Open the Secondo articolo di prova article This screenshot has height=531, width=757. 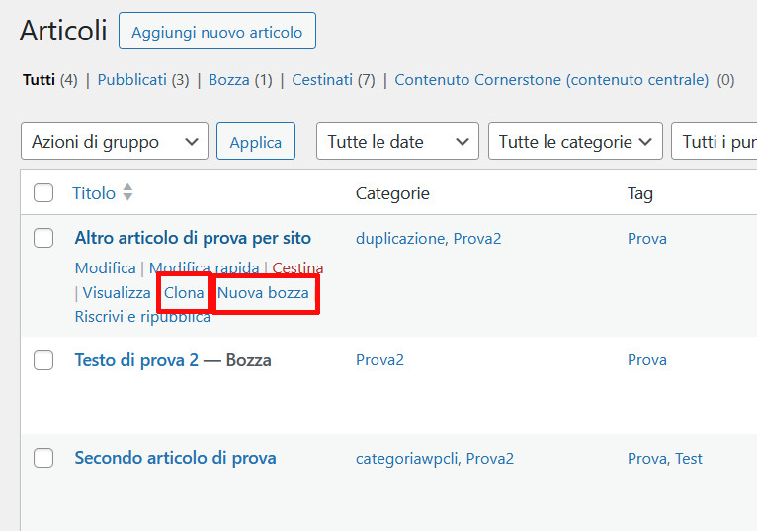(x=175, y=458)
